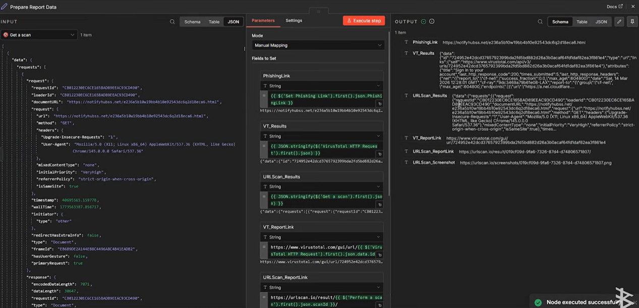The image size is (639, 308).
Task: Click the output info icon
Action: 432,22
